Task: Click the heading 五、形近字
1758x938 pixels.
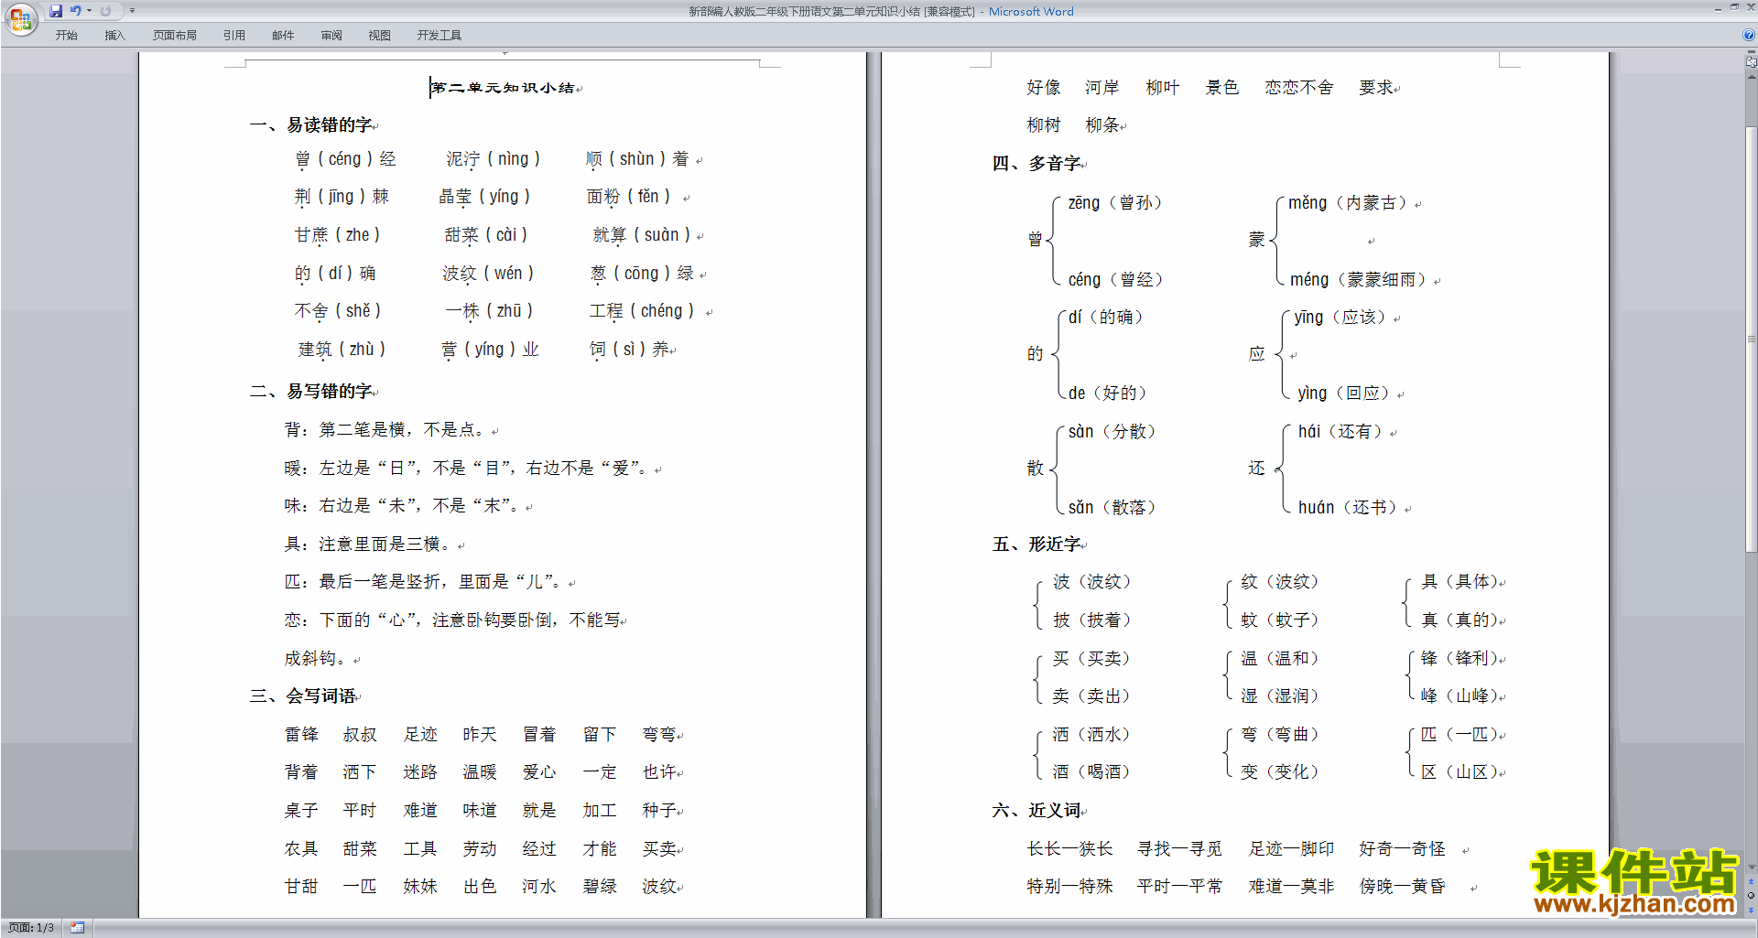Action: (x=1036, y=544)
